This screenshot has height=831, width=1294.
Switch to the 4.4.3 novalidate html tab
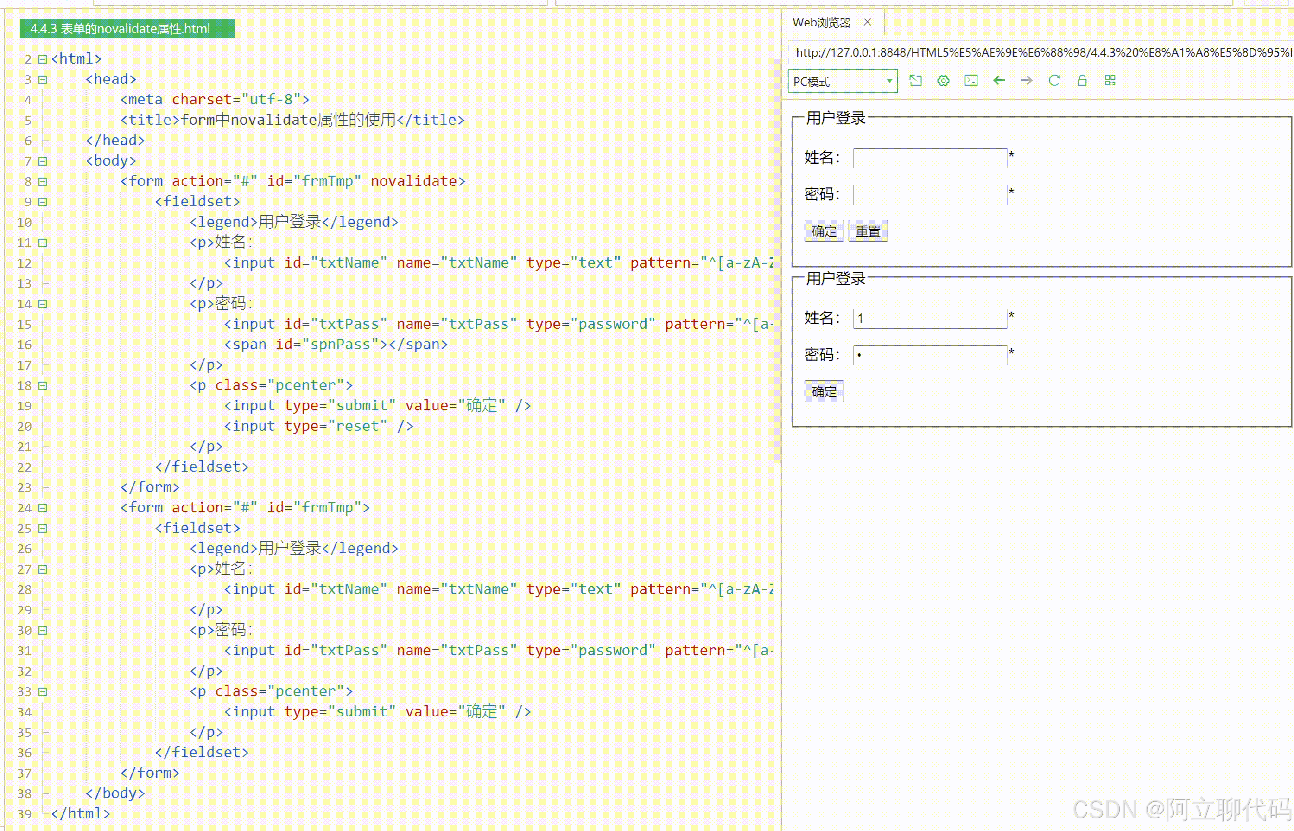[127, 29]
